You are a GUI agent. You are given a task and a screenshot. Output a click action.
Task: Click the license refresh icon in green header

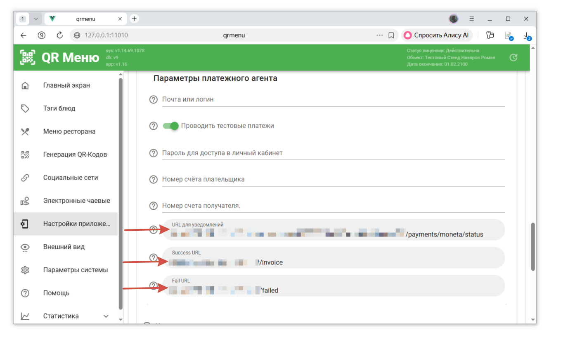tap(513, 58)
